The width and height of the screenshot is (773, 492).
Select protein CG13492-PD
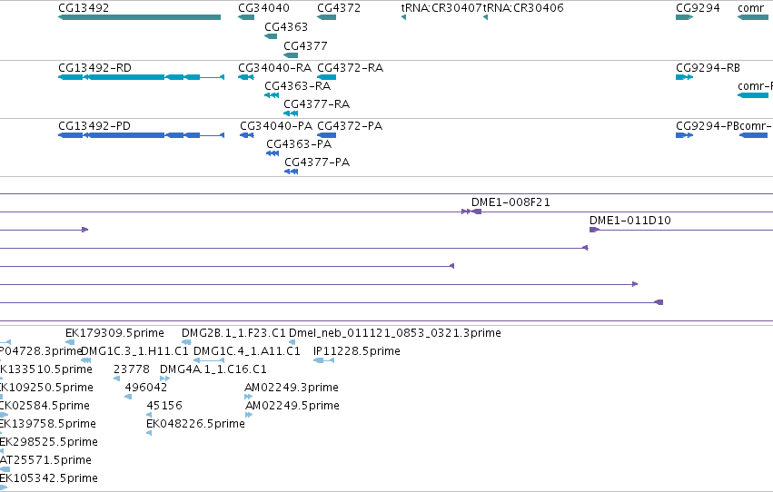(142, 135)
